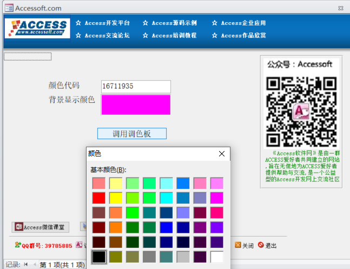Click the QQ群号: 39785885 text
350x269 pixels.
click(x=47, y=246)
